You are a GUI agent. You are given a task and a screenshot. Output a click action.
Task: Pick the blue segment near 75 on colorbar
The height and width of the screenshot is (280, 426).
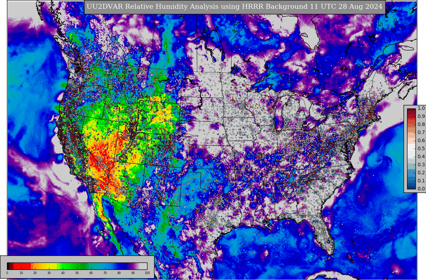[112, 266]
